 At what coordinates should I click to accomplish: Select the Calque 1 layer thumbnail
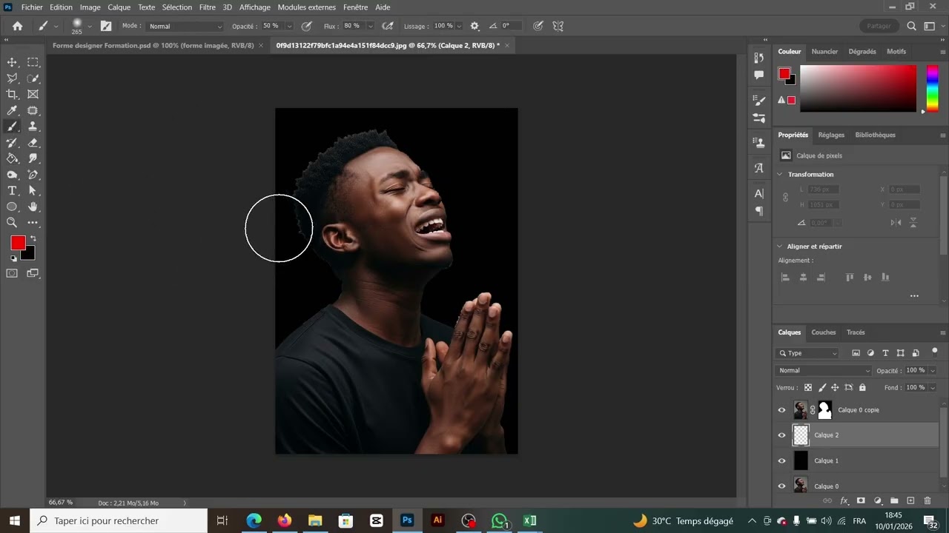coord(801,460)
